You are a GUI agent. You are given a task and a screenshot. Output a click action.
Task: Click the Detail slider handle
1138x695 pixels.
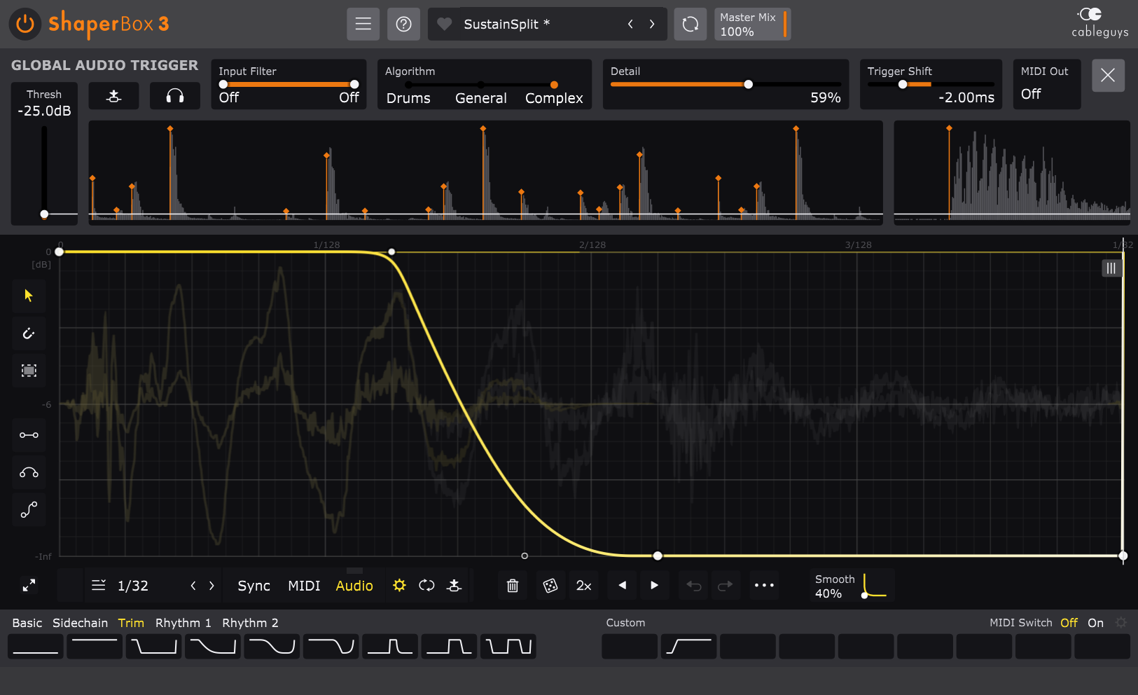(748, 84)
